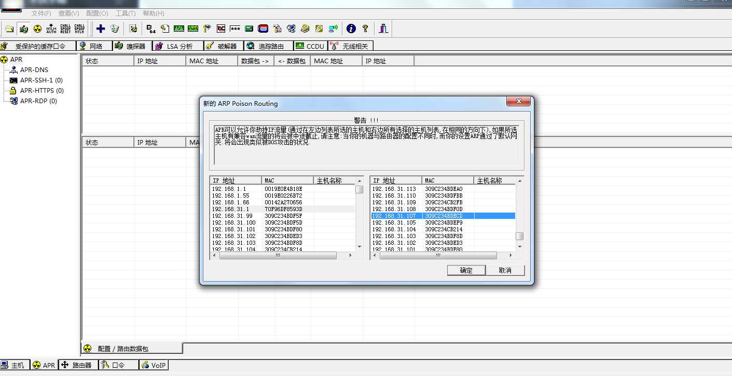The image size is (732, 376).
Task: Open the 文件(F) menu
Action: click(41, 13)
